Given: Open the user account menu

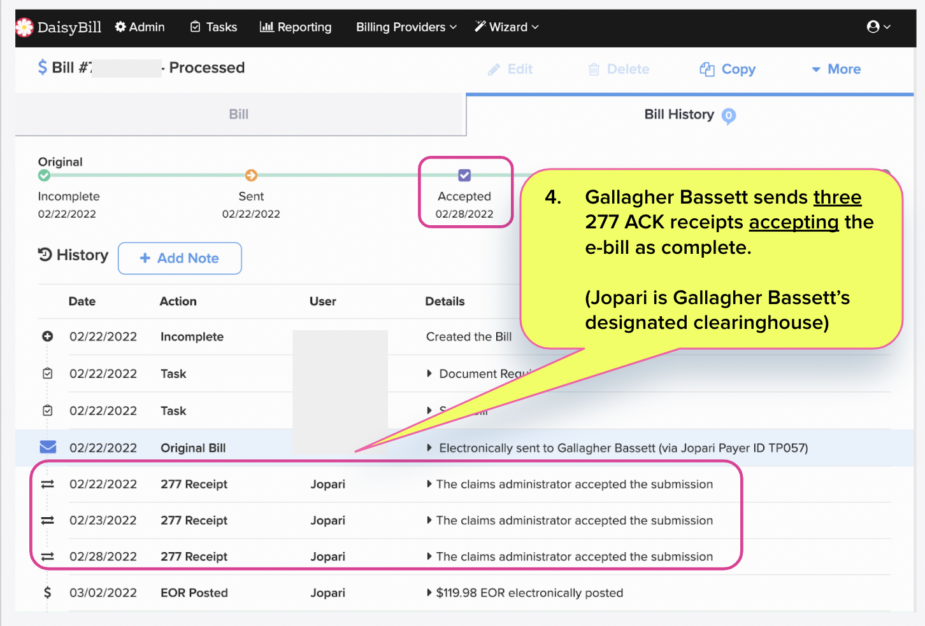Looking at the screenshot, I should [877, 27].
